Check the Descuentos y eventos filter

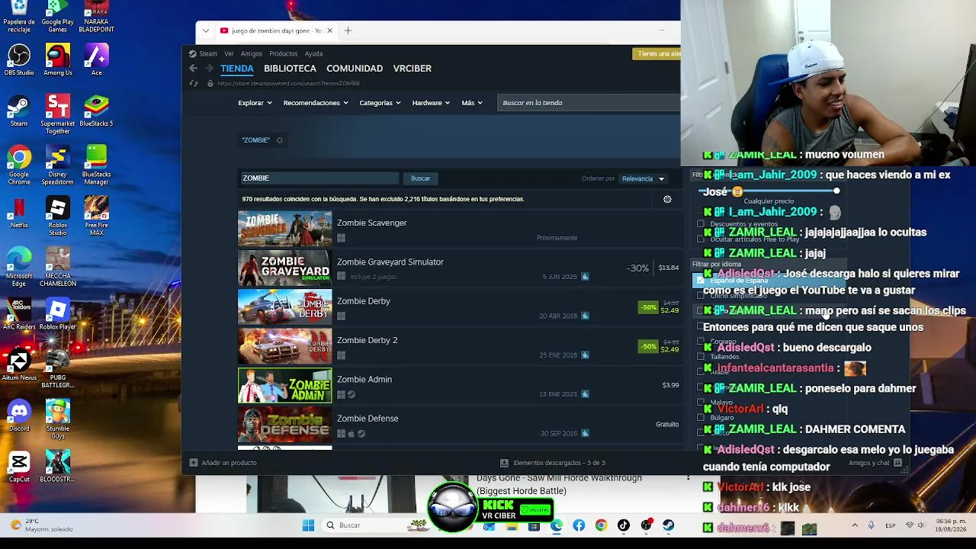tap(701, 224)
